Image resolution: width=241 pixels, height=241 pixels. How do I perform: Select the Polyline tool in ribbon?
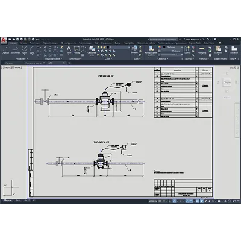15,50
